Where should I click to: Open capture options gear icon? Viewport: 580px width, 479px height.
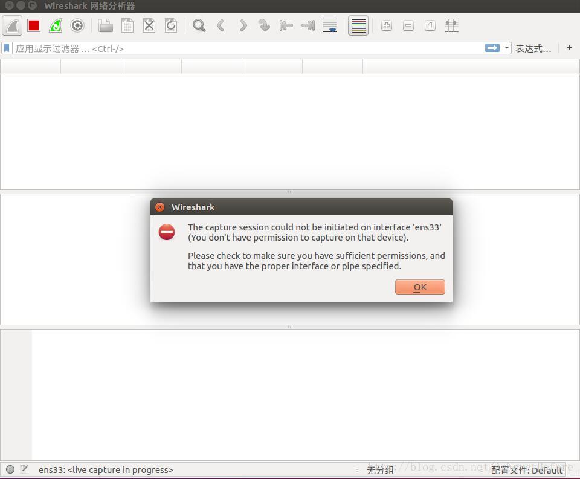(x=77, y=25)
